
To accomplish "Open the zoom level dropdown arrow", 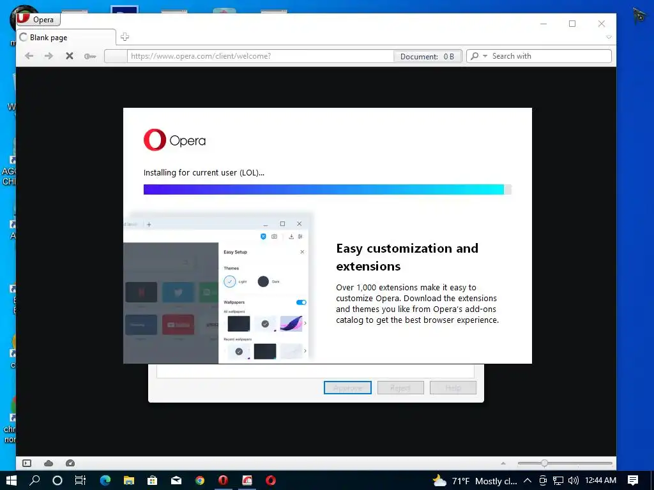I will tap(503, 463).
